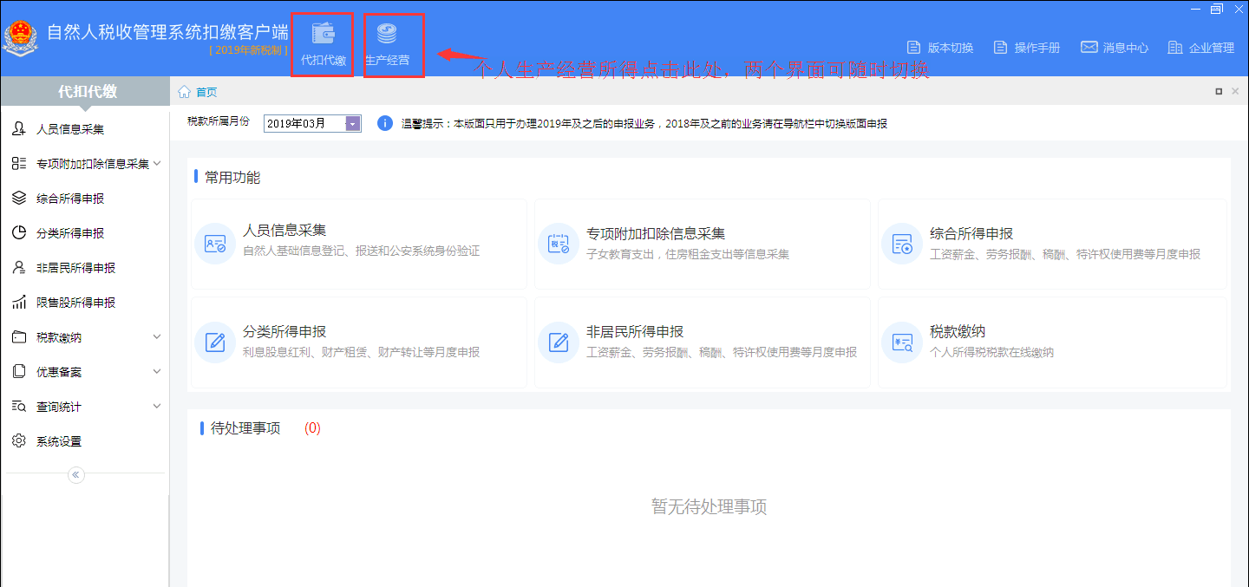Open the 操作手册 manual document icon
Screen dimensions: 1249x587
coord(1000,47)
